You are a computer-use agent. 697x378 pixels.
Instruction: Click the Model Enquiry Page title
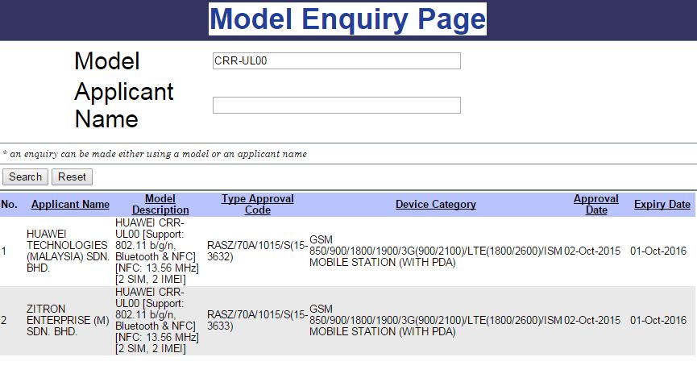347,19
